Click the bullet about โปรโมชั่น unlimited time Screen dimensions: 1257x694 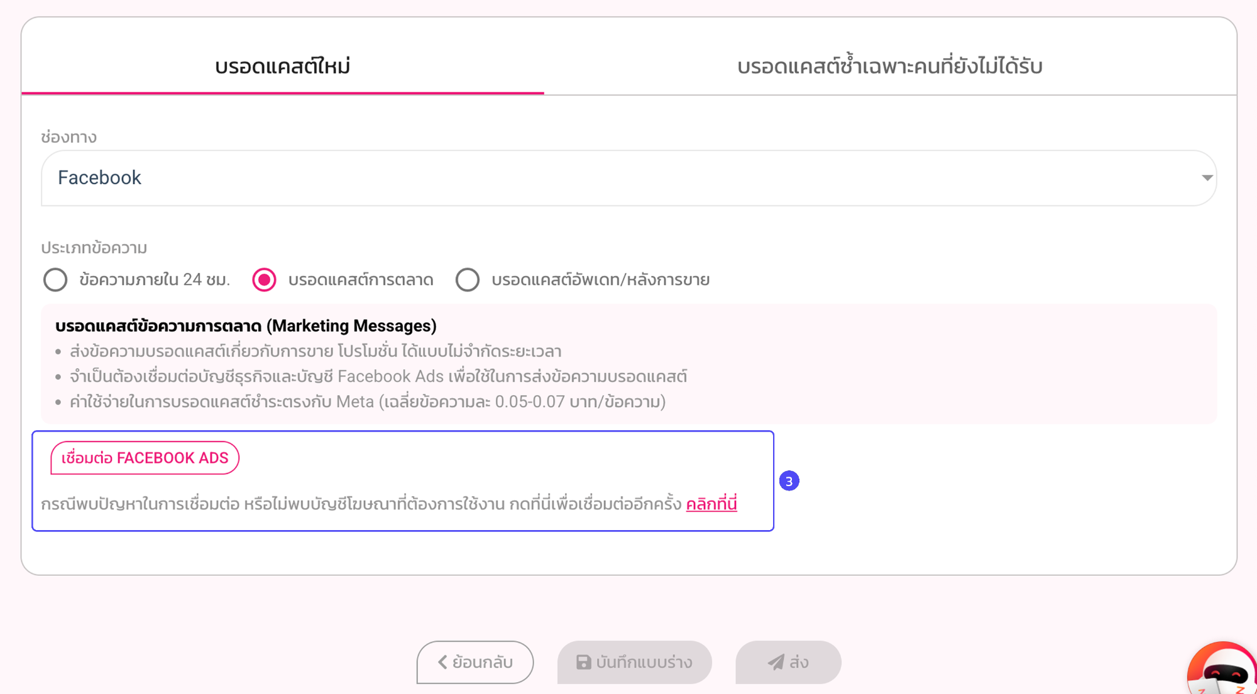[316, 352]
